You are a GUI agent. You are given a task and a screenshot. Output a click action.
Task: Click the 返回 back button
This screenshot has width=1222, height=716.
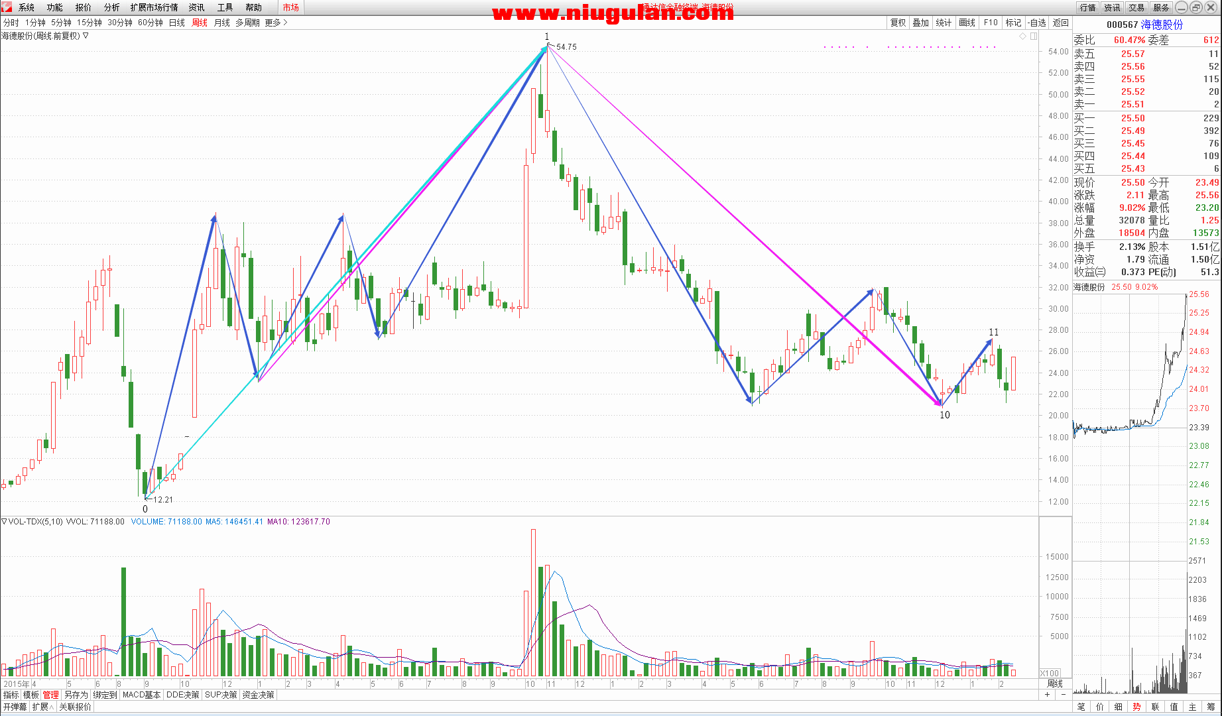[x=1061, y=23]
